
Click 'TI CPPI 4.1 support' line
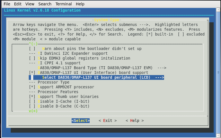coord(55,63)
